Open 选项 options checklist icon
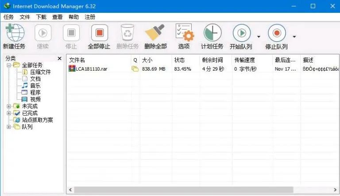 pyautogui.click(x=185, y=33)
